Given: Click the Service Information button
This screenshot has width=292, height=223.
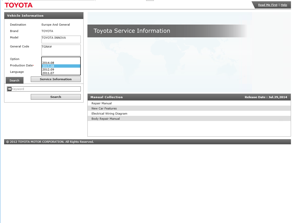Looking at the screenshot, I should click(x=56, y=79).
